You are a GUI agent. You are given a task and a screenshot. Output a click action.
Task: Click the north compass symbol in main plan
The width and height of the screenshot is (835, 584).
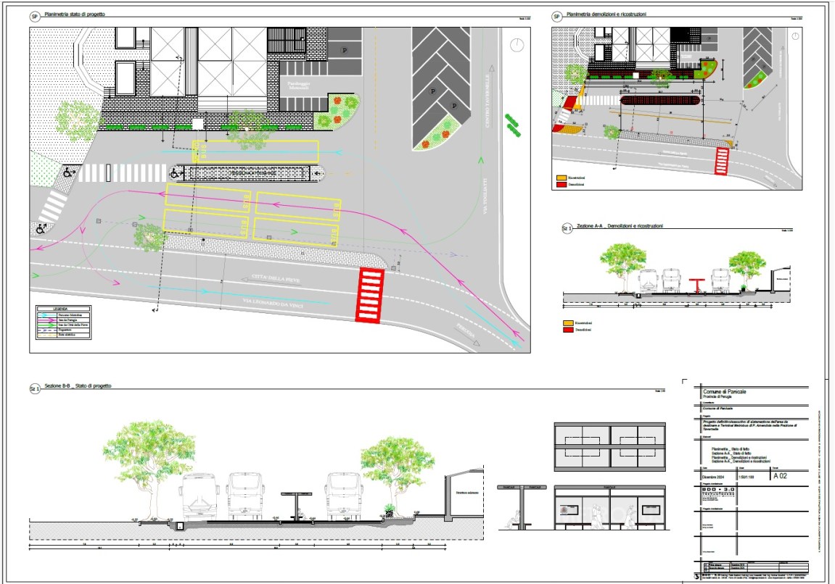(517, 45)
